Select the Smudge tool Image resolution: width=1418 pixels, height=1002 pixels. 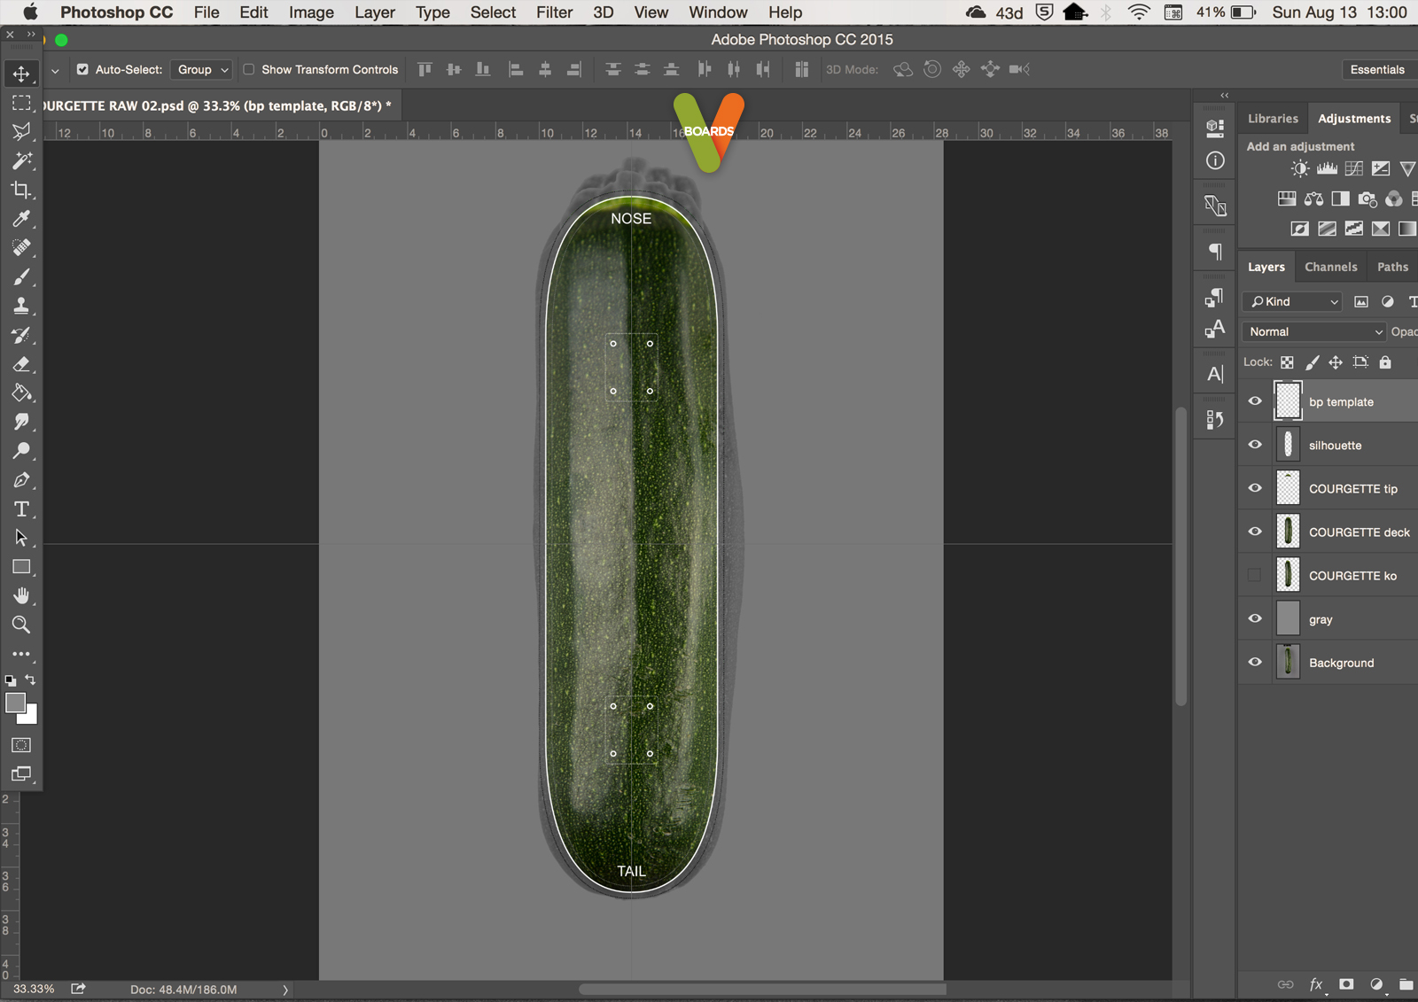coord(21,422)
